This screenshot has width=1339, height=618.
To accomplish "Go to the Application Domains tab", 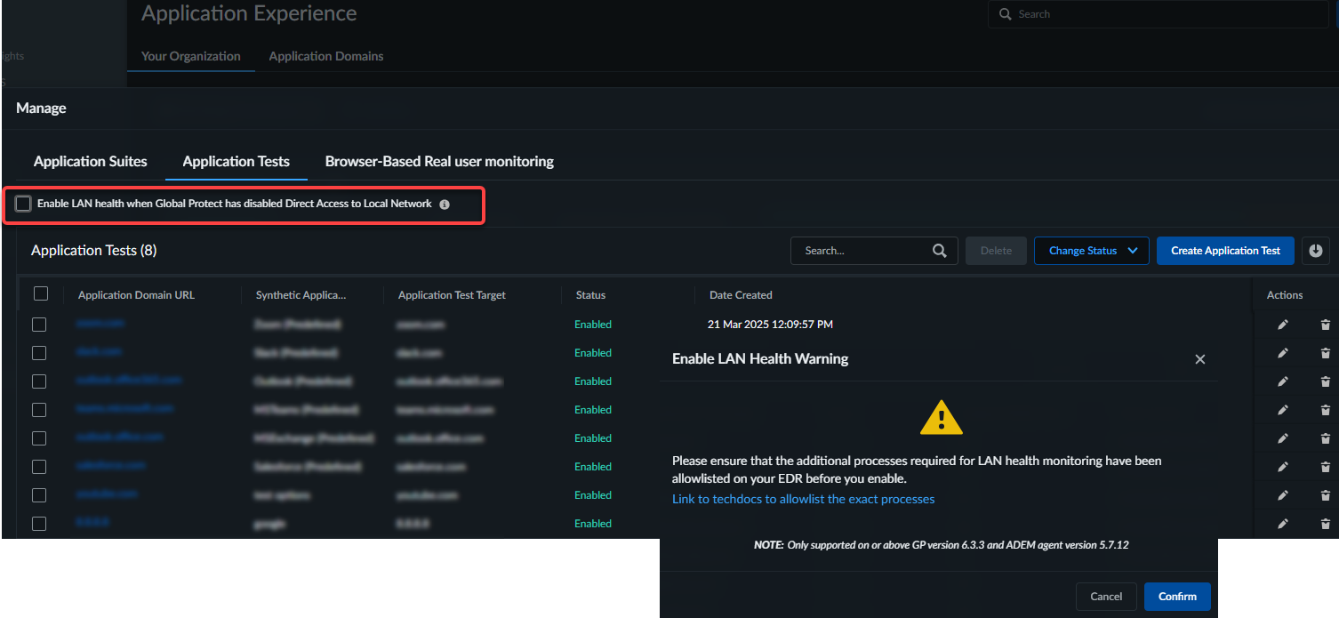I will pos(326,56).
